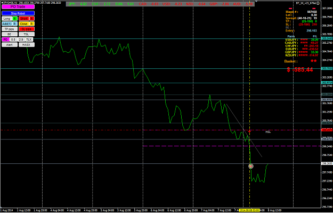The width and height of the screenshot is (333, 213).
Task: Click the Add(1) button
Action: pos(7,24)
